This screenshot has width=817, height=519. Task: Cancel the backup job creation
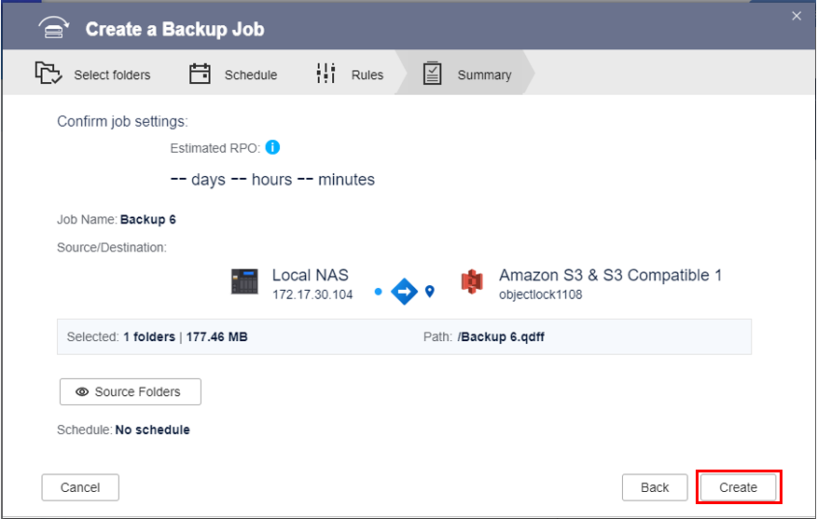click(80, 487)
